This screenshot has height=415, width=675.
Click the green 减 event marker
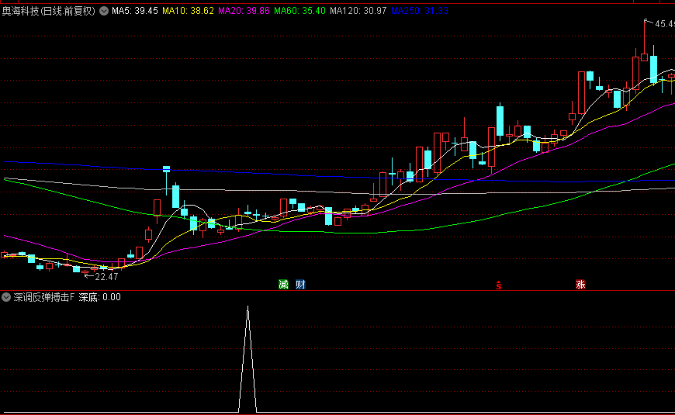pos(283,284)
